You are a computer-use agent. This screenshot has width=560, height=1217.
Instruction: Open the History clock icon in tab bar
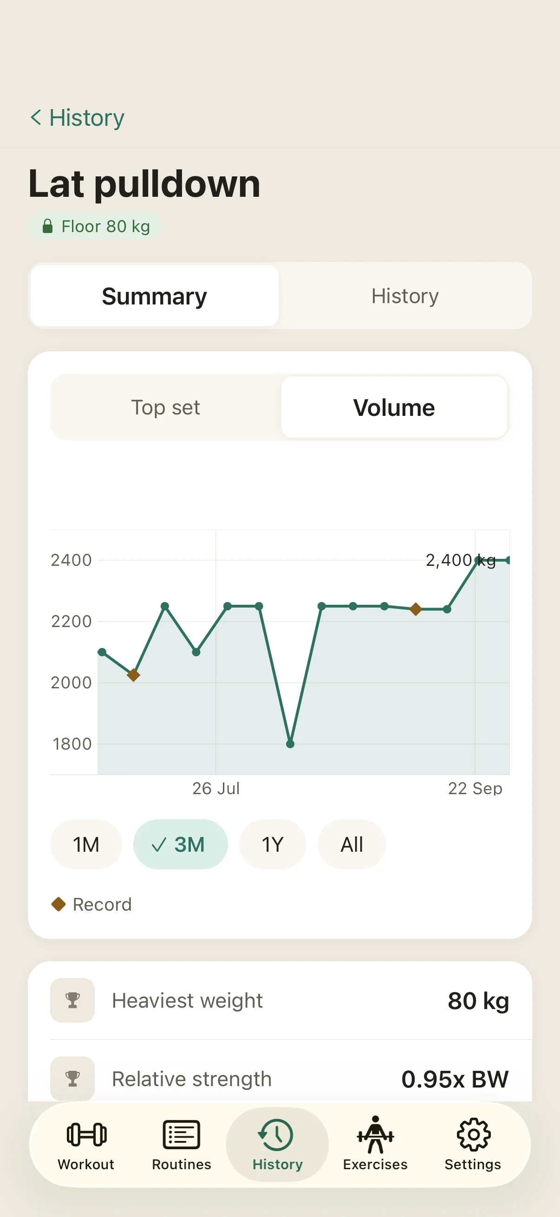(x=276, y=1134)
